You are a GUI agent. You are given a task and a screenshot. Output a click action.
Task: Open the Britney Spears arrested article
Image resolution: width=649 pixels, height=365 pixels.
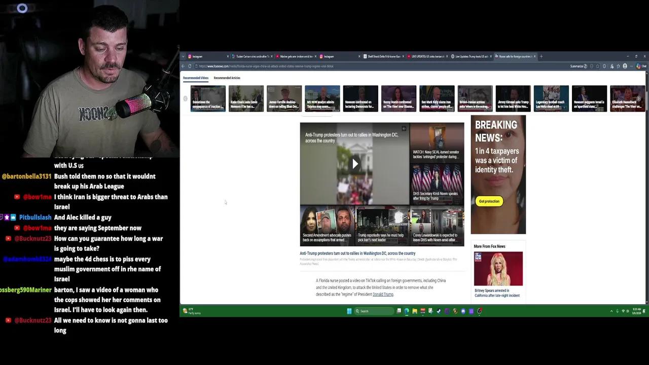tap(497, 293)
